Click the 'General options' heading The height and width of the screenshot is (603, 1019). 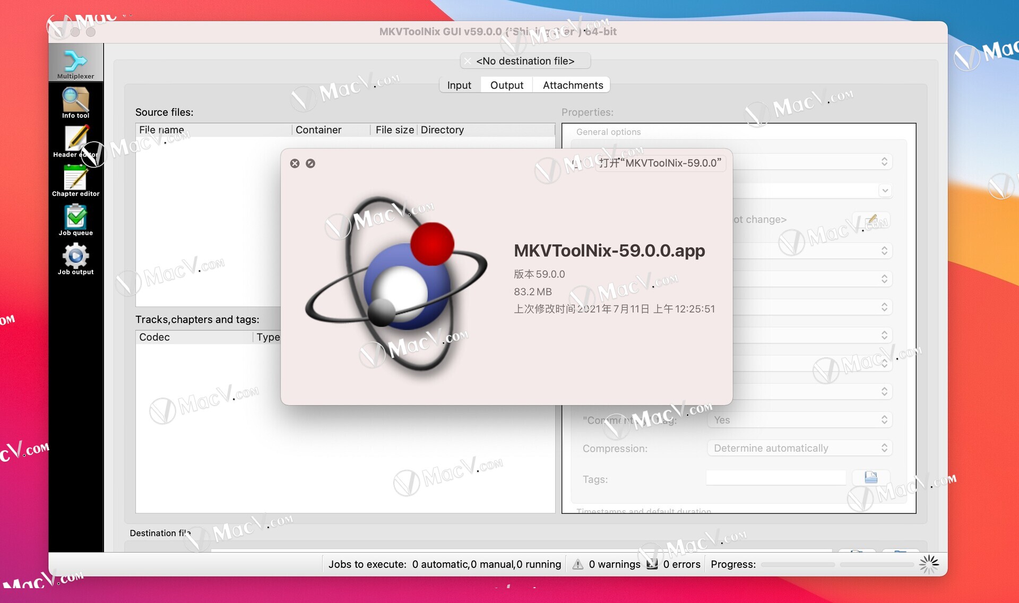tap(608, 132)
